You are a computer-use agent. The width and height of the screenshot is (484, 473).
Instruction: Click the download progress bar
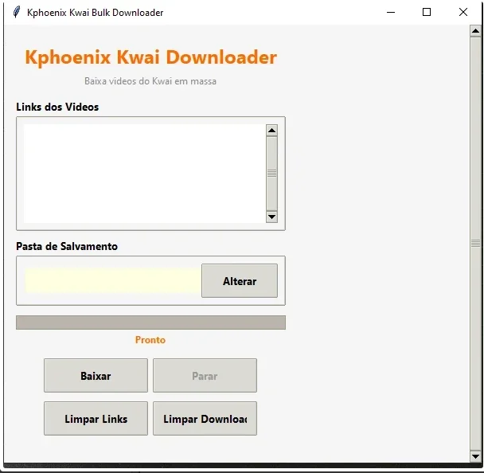(150, 322)
